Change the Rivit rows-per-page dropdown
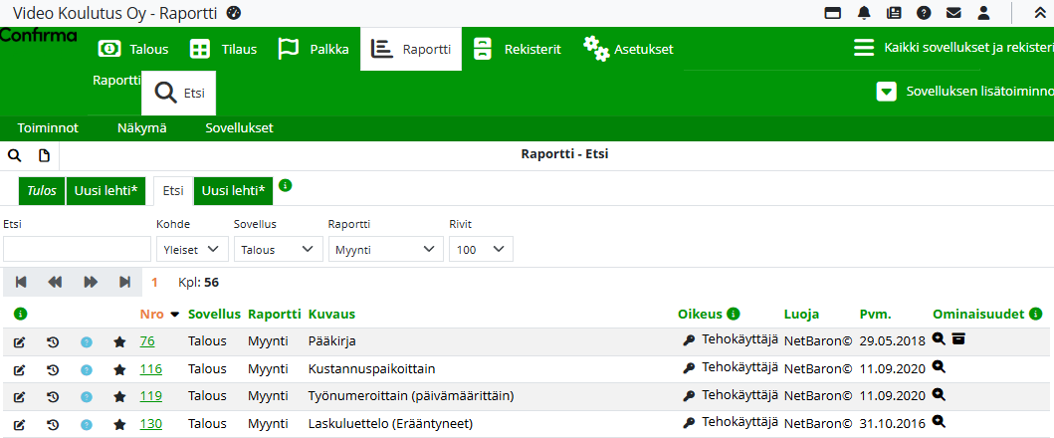The image size is (1054, 438). tap(481, 249)
